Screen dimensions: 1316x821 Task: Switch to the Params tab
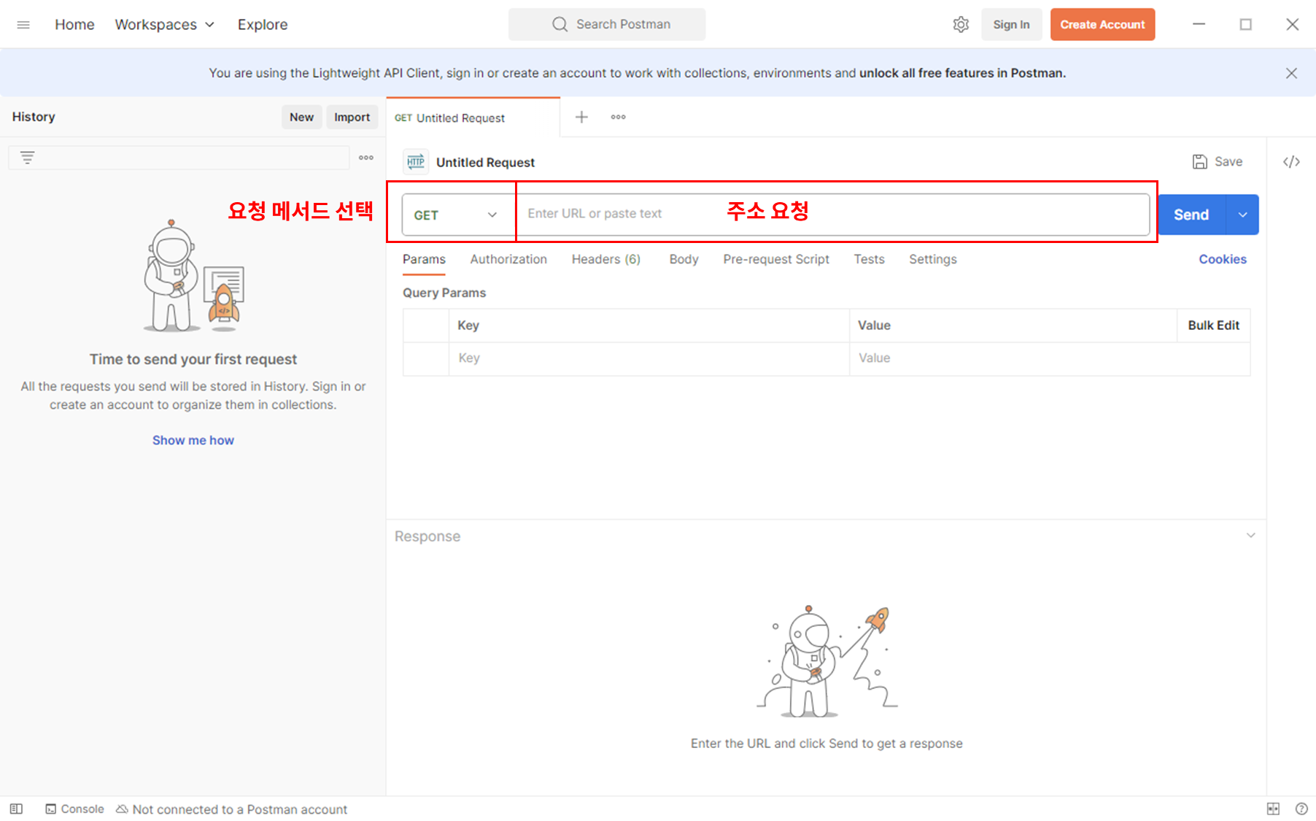tap(424, 259)
